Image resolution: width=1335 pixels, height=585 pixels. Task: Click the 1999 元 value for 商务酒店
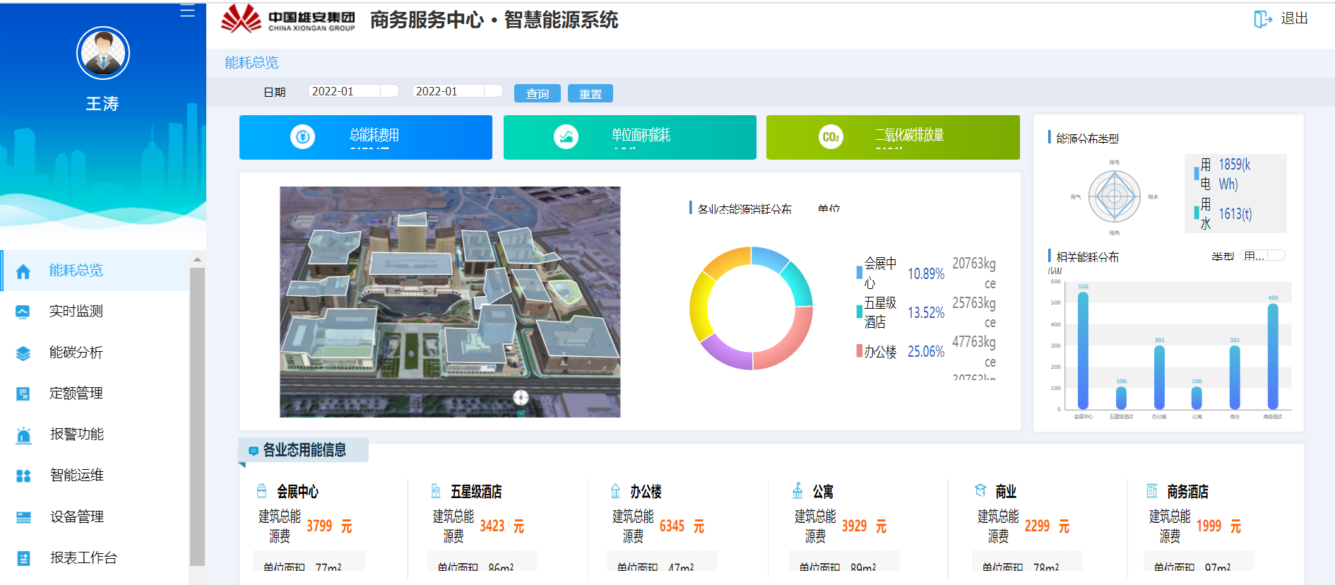(x=1218, y=526)
